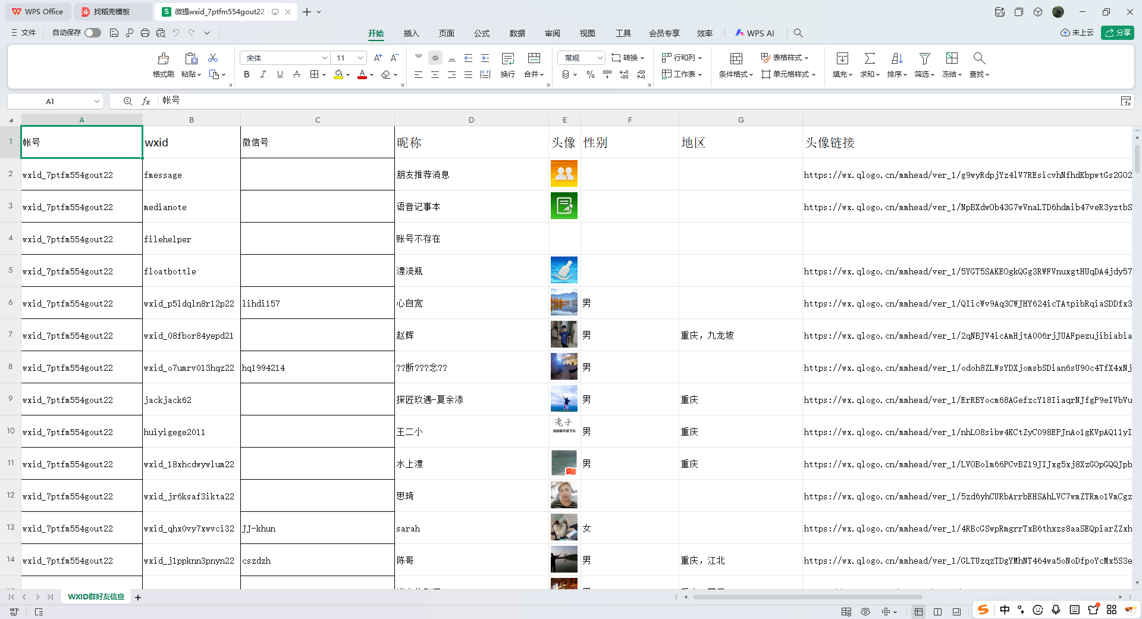The image size is (1142, 619).
Task: Expand the font size dropdown
Action: click(360, 58)
